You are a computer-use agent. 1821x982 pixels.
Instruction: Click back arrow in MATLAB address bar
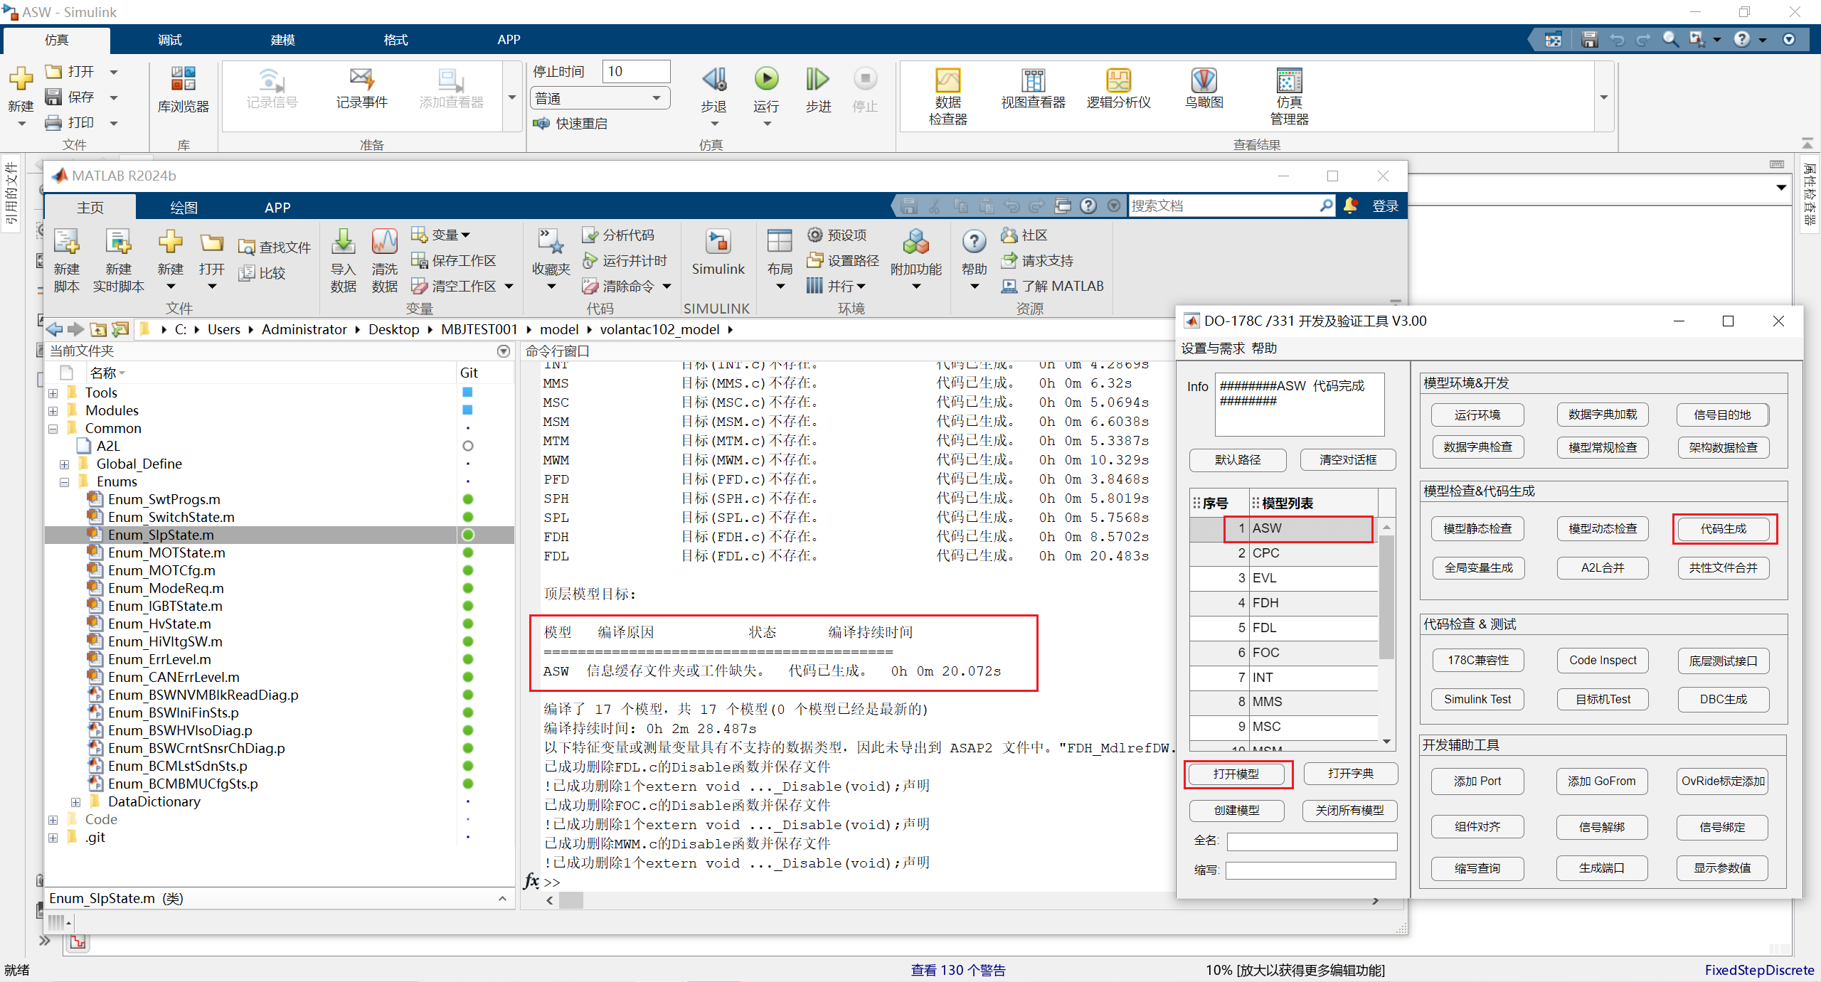pyautogui.click(x=55, y=329)
